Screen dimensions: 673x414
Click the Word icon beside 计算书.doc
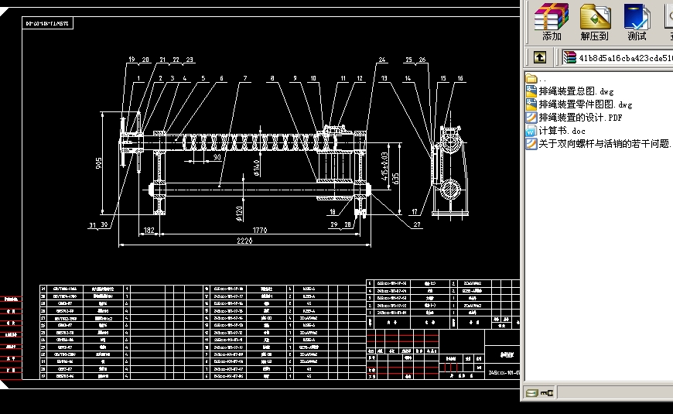click(x=531, y=131)
